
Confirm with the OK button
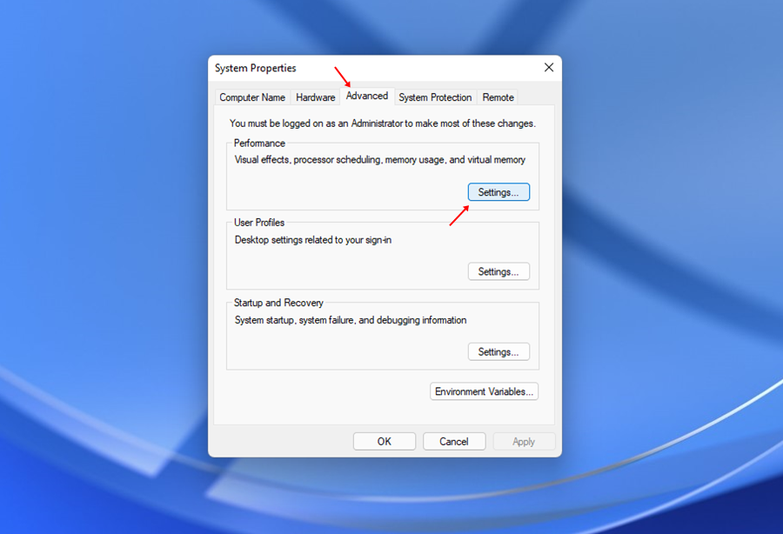click(384, 442)
